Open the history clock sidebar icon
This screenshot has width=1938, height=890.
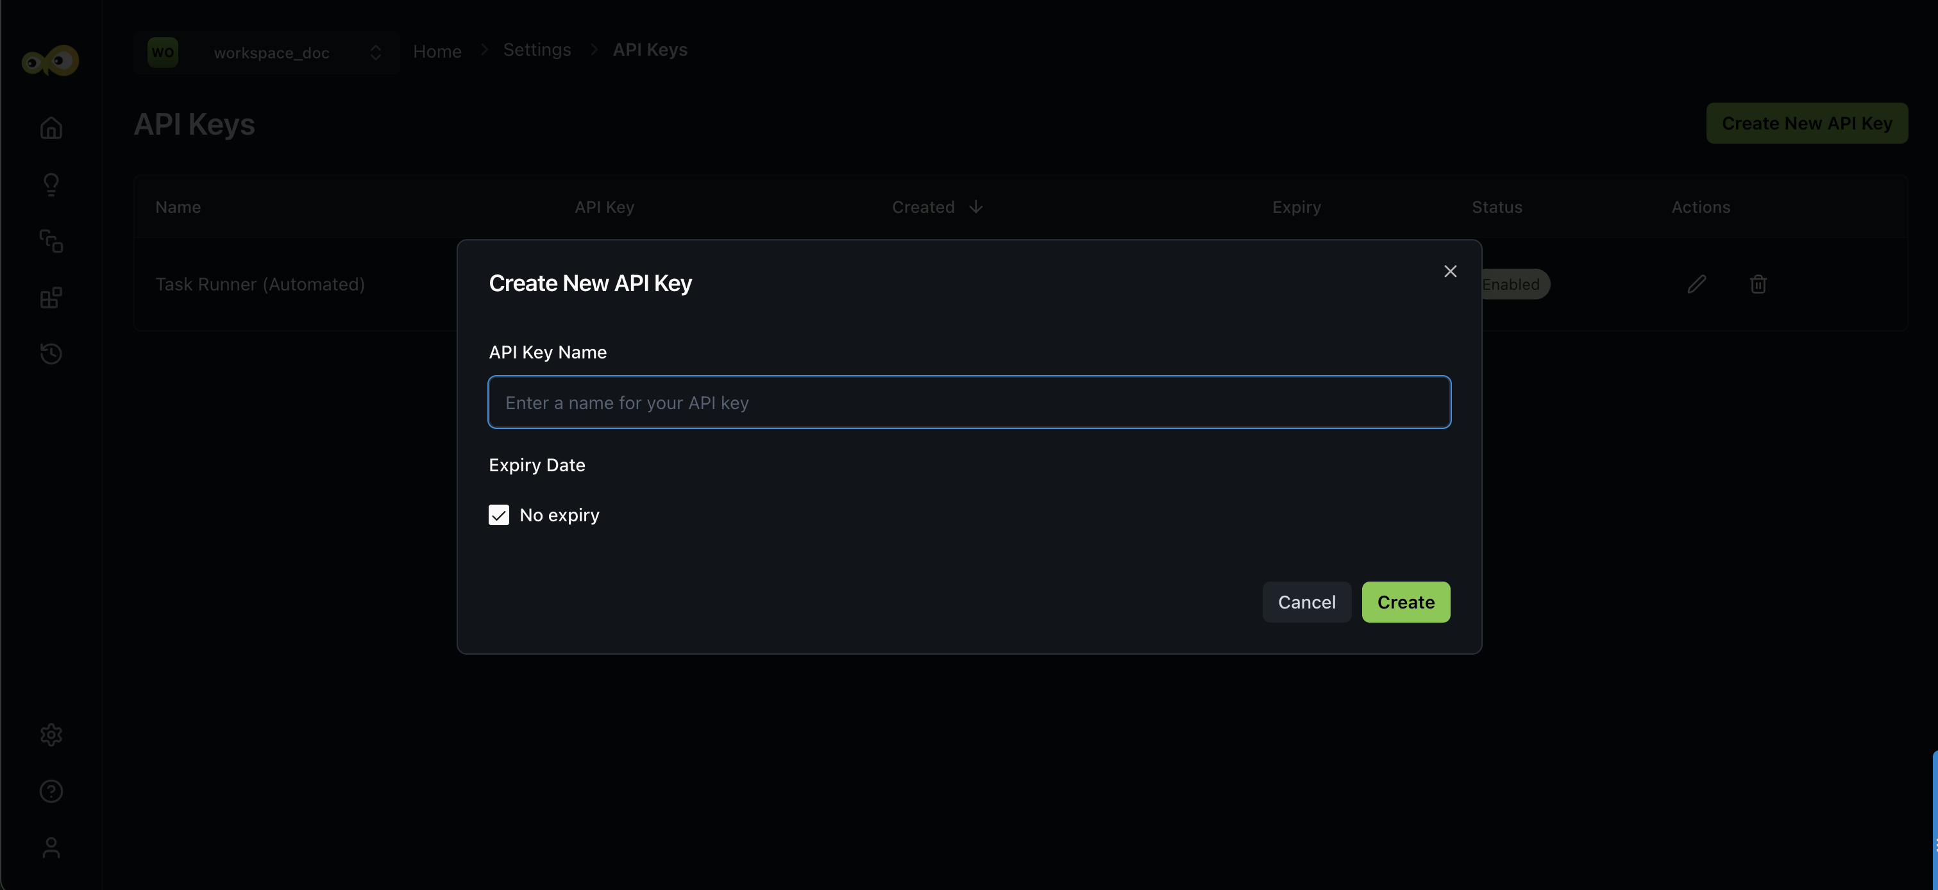[x=51, y=353]
